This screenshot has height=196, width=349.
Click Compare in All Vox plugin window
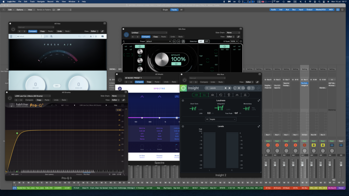point(33,31)
